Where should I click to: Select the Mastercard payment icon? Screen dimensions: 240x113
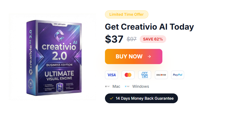tap(128, 75)
